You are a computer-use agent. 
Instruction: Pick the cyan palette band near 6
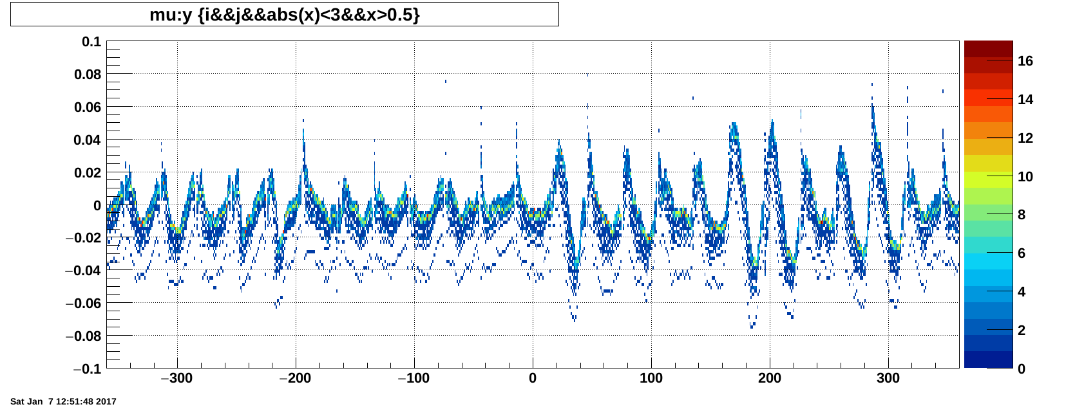pyautogui.click(x=988, y=262)
